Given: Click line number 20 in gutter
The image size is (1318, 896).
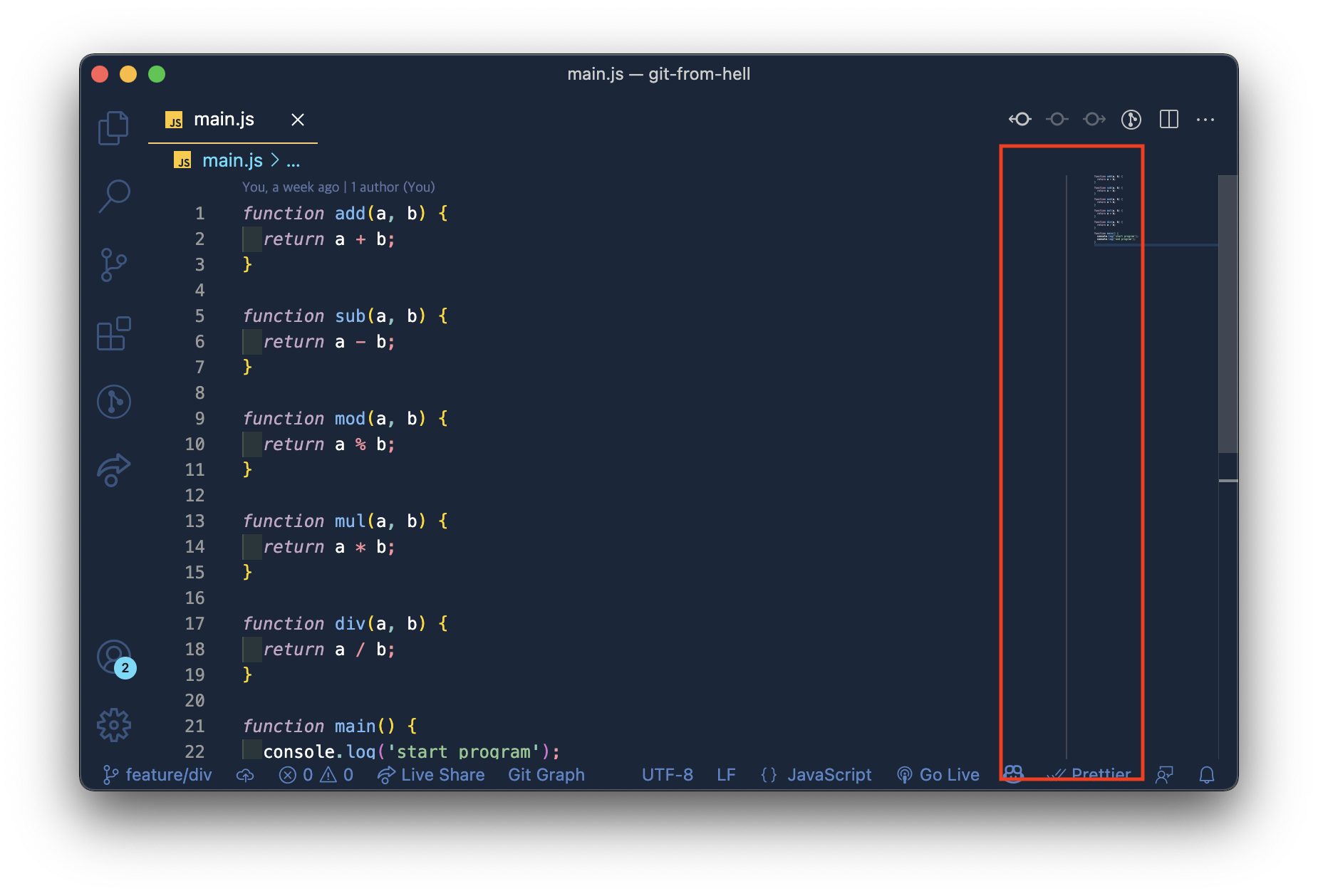Looking at the screenshot, I should point(194,700).
